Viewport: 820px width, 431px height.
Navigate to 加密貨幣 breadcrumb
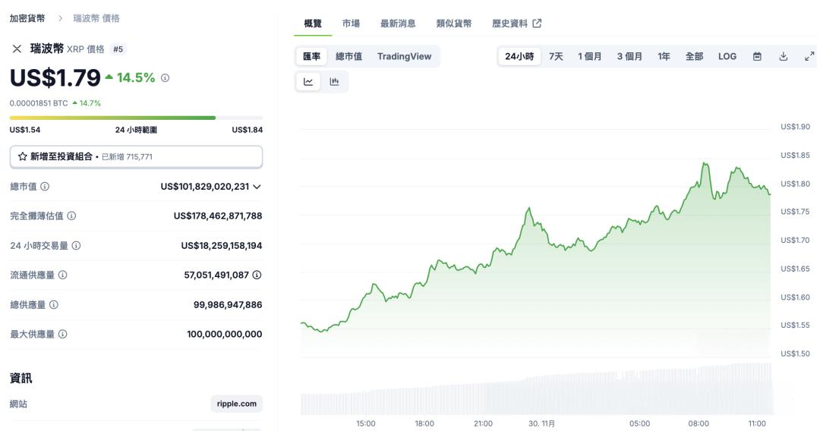[27, 18]
